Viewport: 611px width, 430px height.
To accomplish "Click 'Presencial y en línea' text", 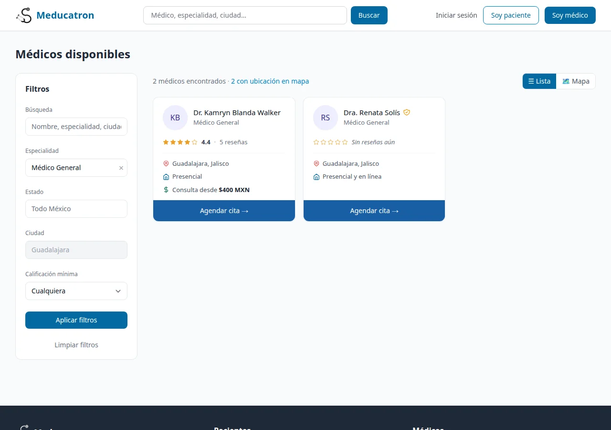I will point(352,176).
